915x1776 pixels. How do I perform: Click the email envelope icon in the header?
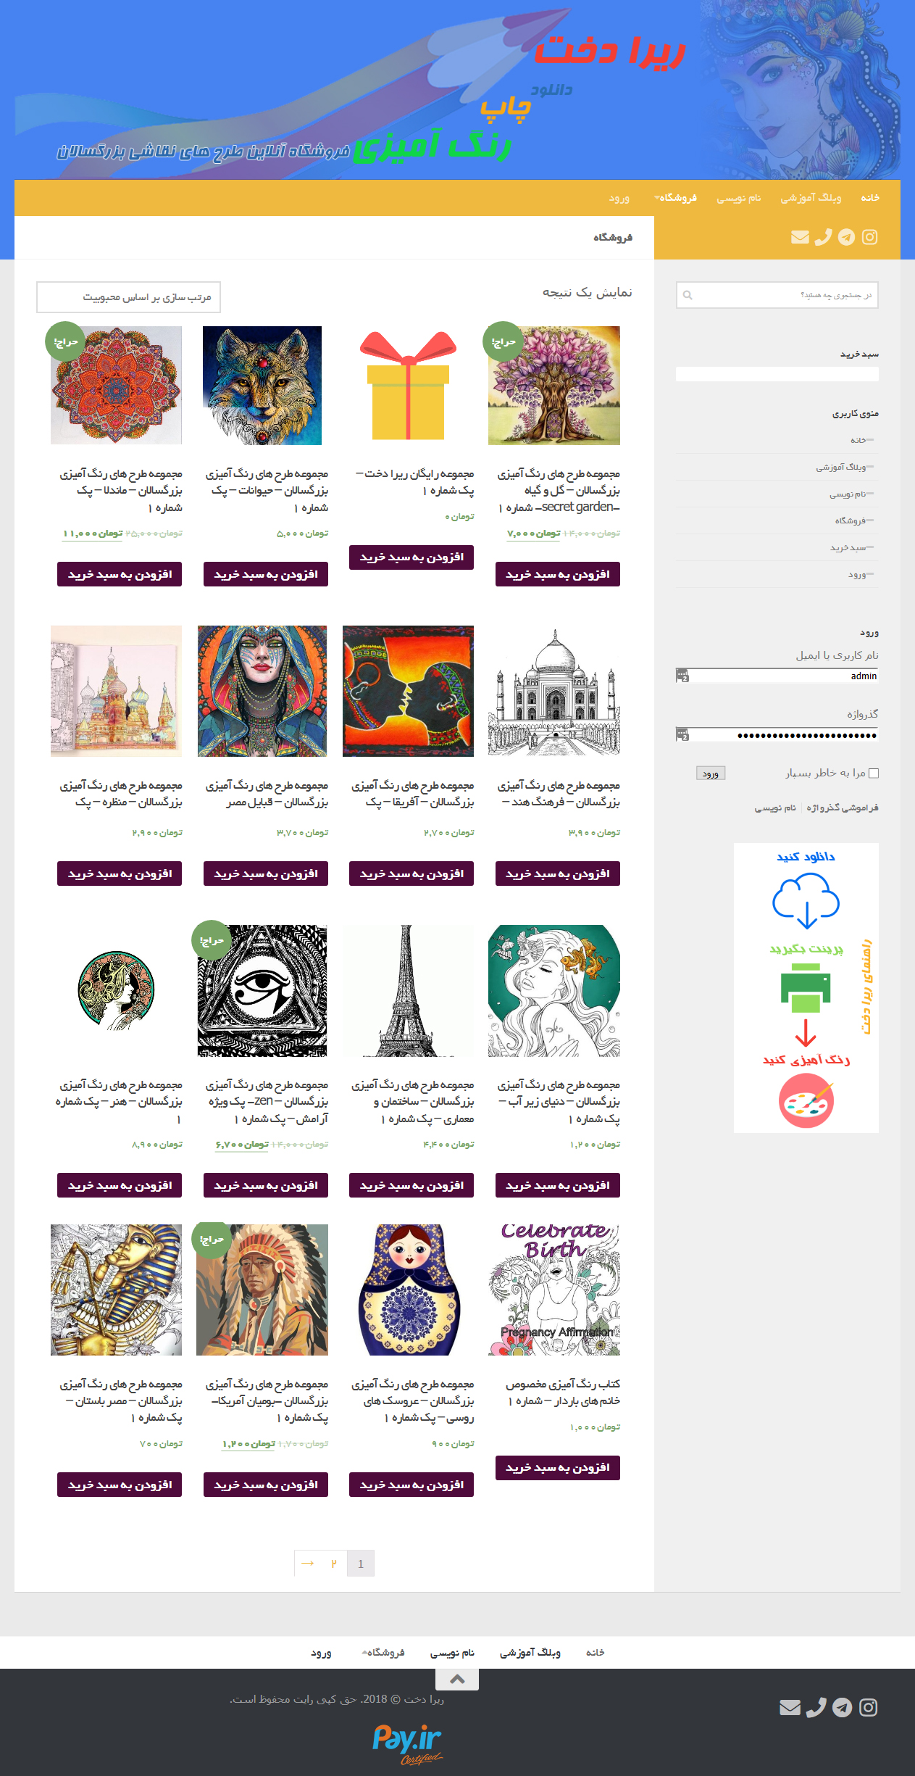tap(800, 237)
